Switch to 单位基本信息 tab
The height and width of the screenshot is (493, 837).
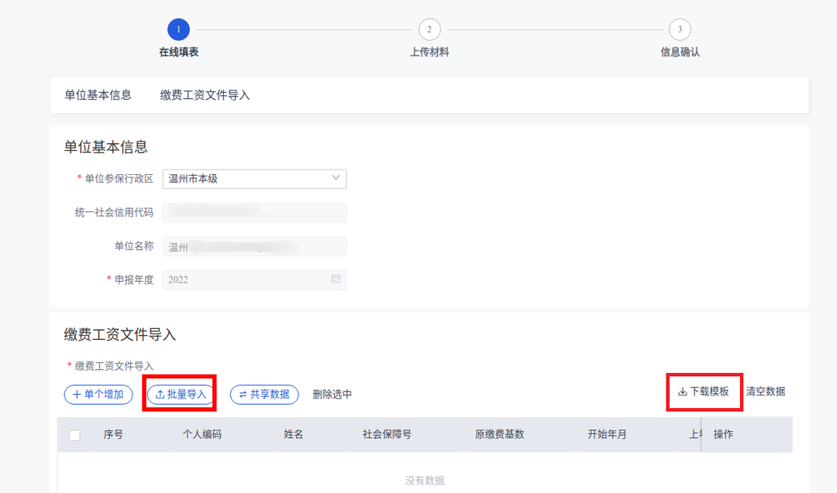click(x=98, y=95)
